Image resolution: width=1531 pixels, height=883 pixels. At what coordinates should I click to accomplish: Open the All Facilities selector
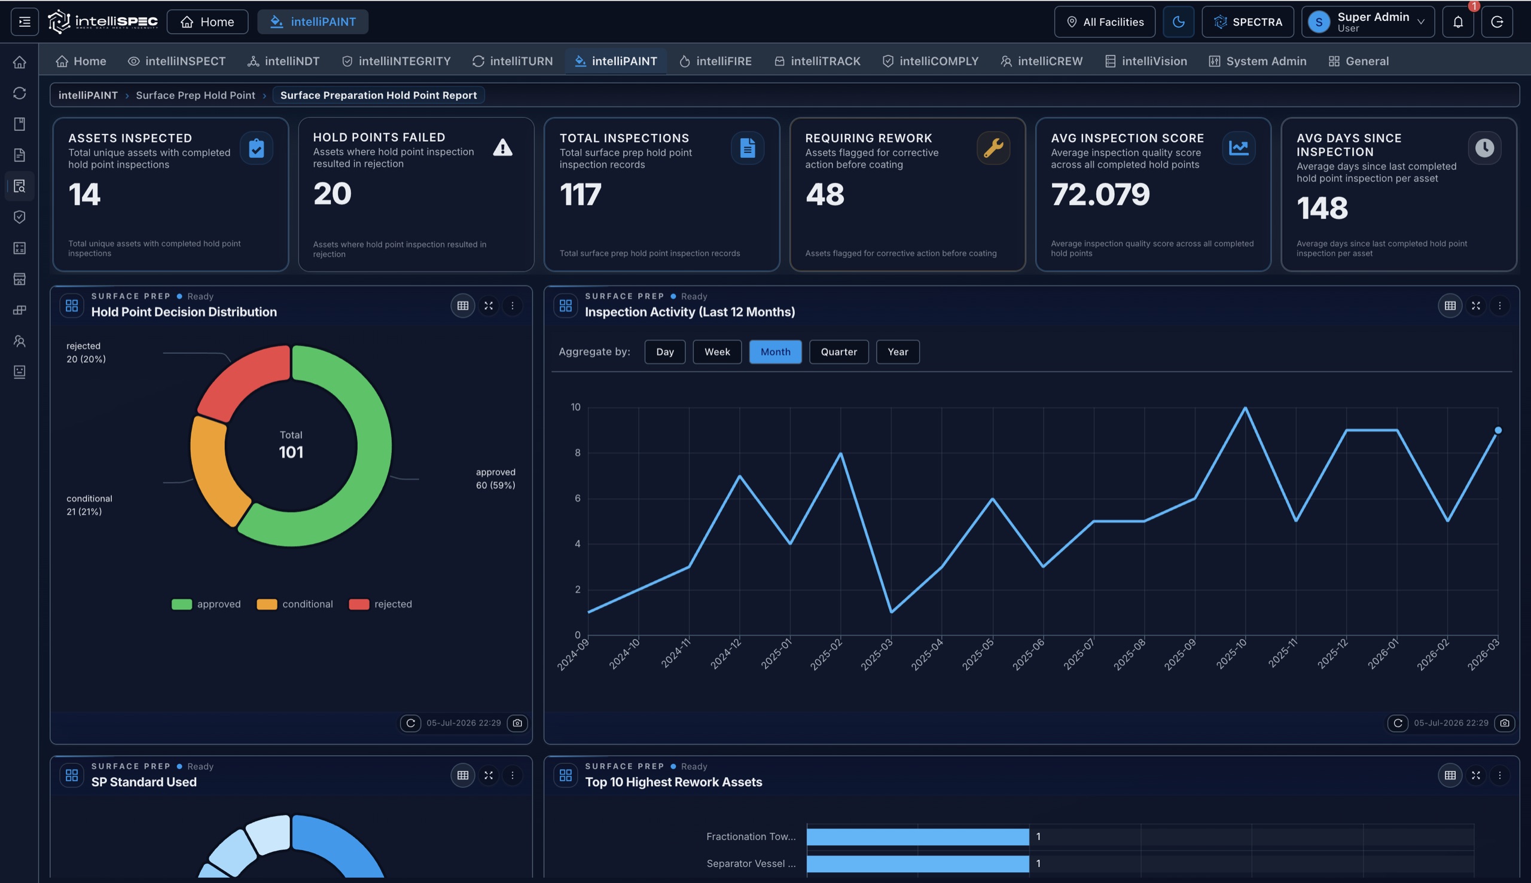(x=1105, y=22)
